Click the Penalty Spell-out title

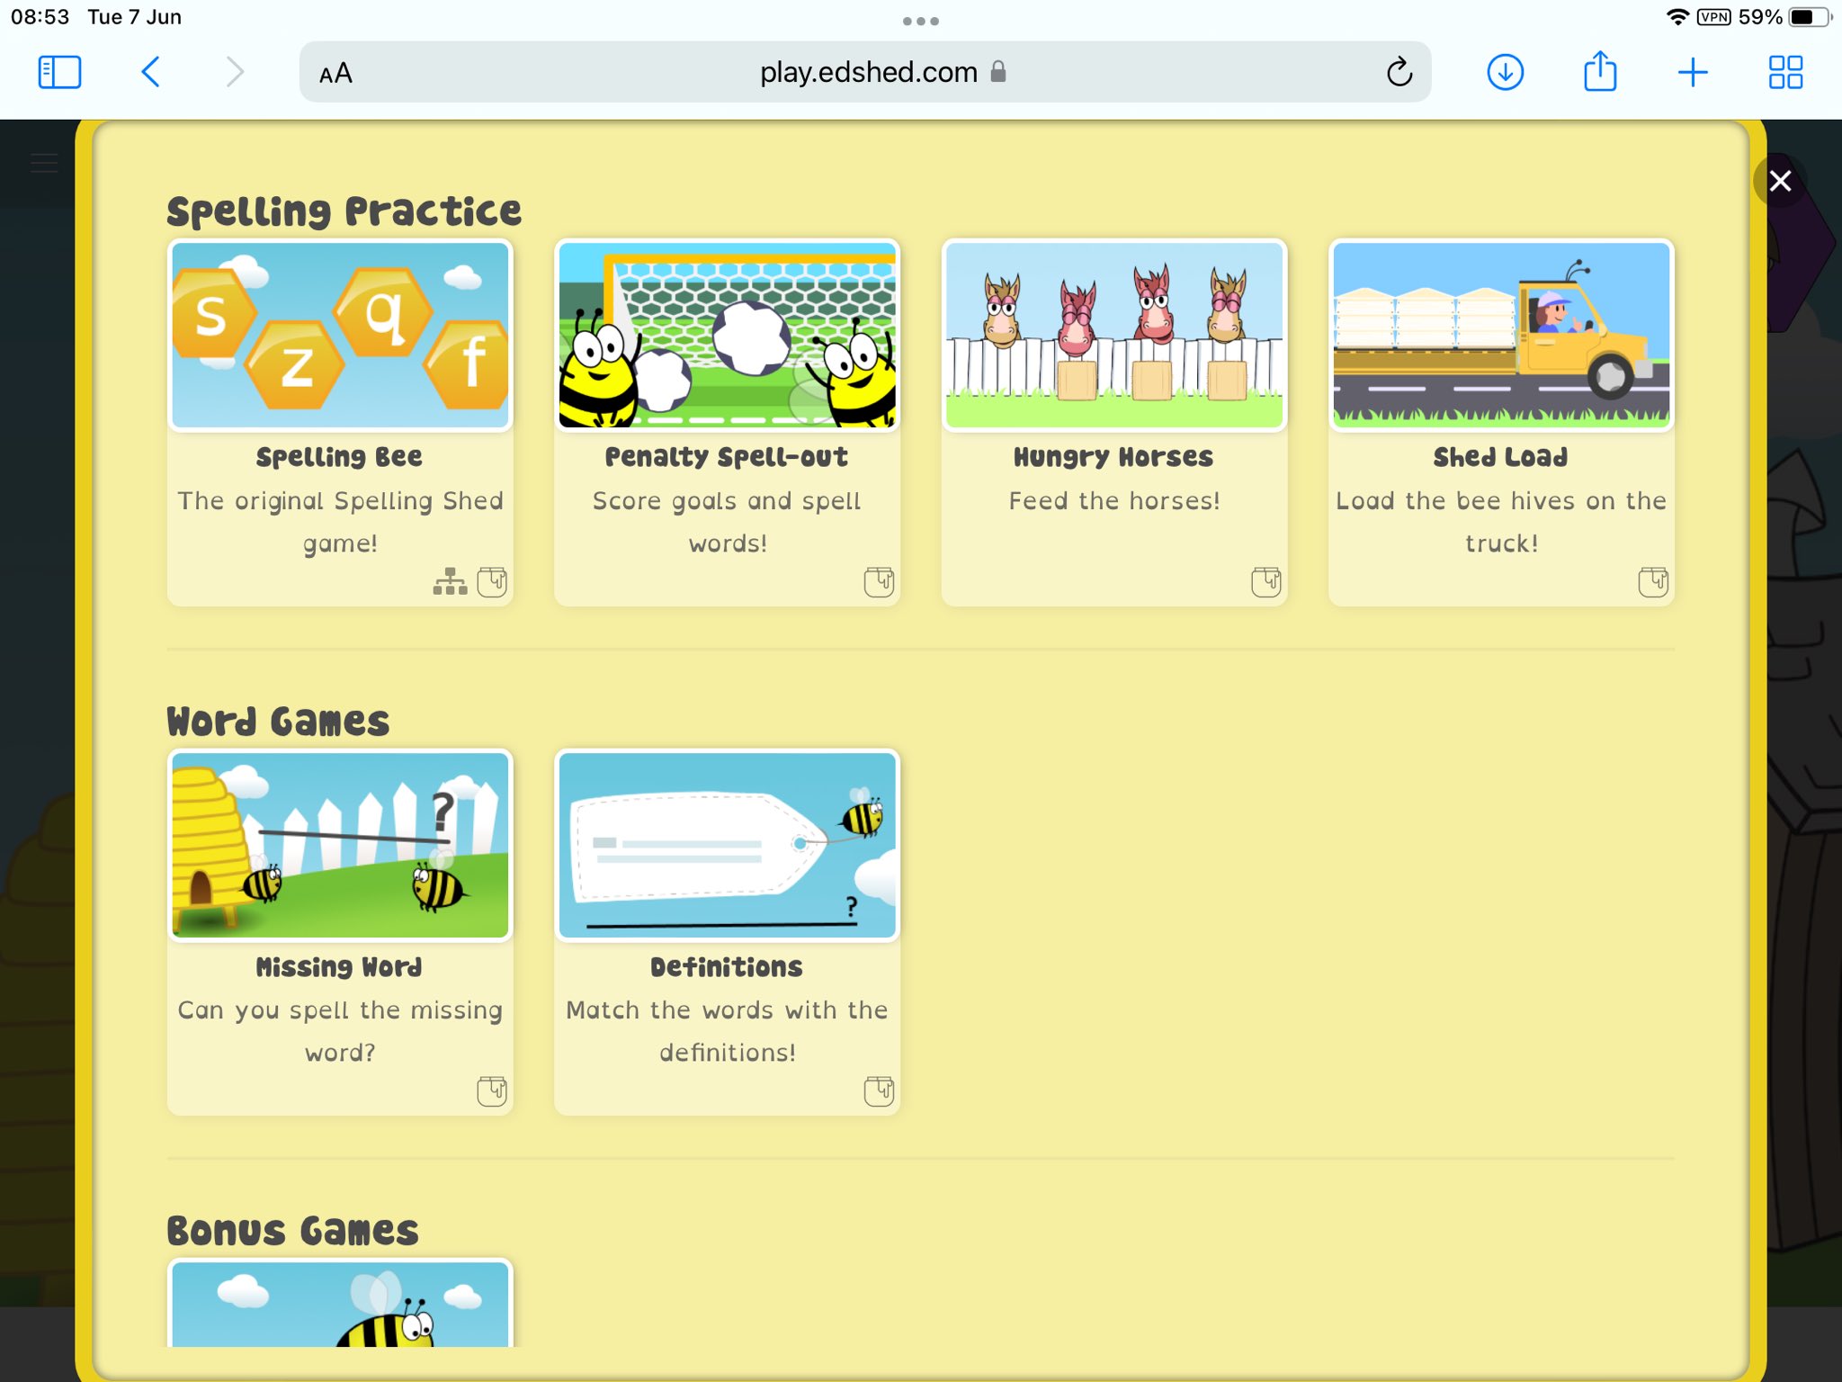tap(727, 457)
